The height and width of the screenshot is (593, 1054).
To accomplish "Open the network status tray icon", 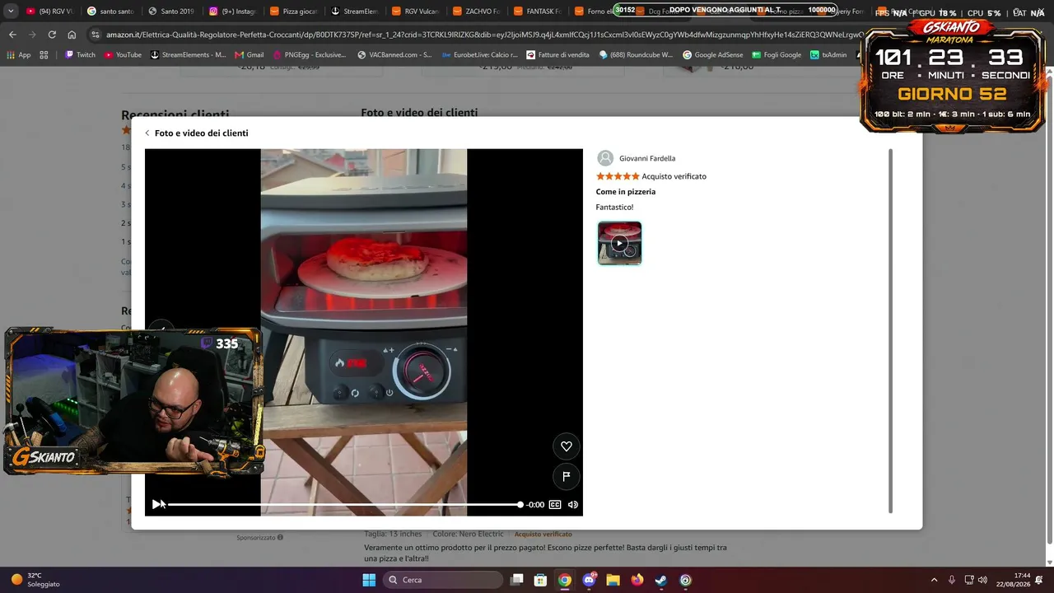I will point(969,580).
